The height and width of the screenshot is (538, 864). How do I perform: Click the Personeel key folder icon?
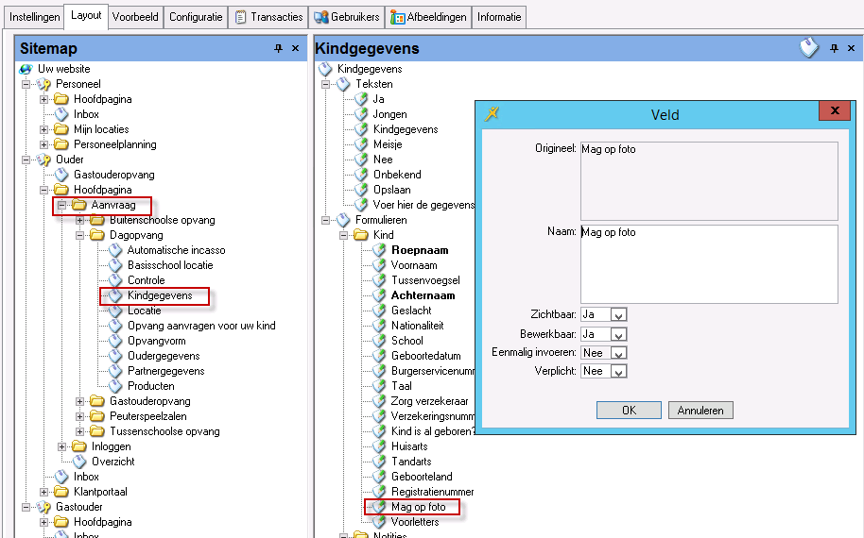click(43, 84)
